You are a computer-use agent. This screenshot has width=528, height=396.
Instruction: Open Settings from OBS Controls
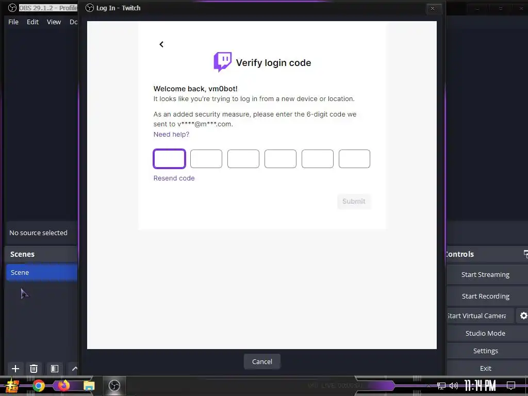(485, 351)
